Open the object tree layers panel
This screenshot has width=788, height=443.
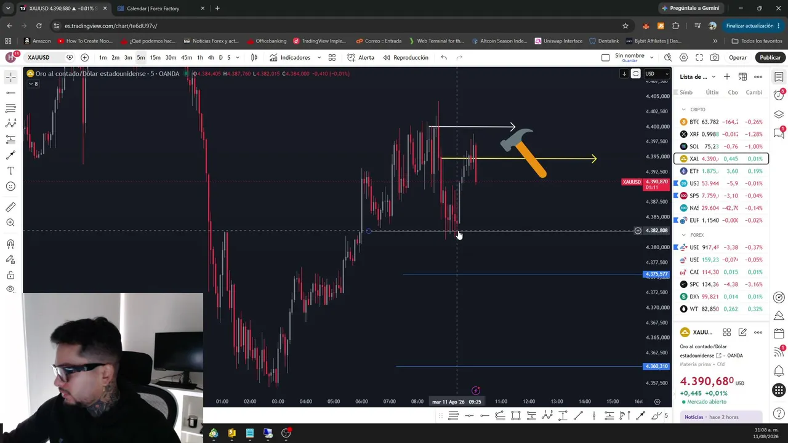[779, 114]
